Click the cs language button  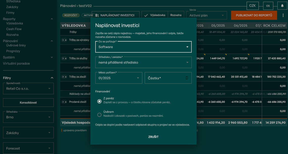(x=268, y=6)
